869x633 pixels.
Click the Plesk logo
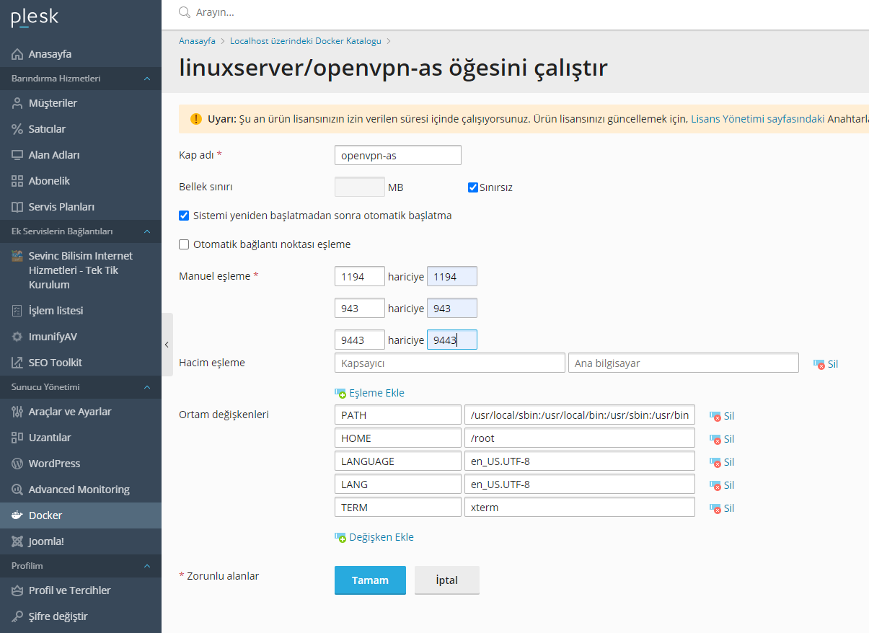35,17
